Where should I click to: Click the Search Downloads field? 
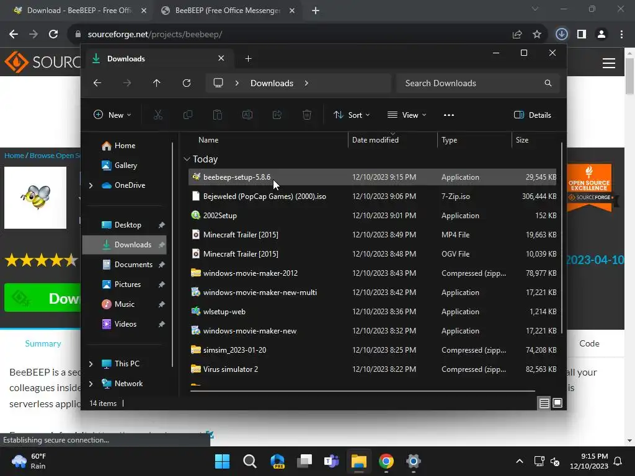click(478, 83)
